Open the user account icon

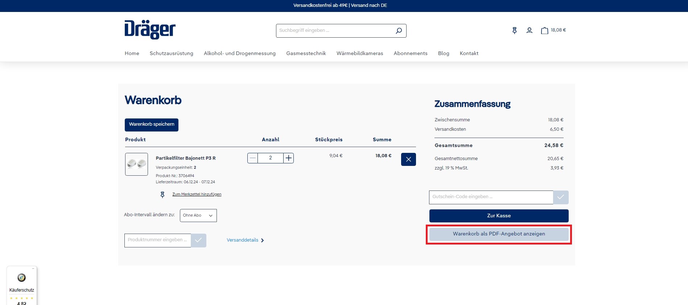(529, 30)
